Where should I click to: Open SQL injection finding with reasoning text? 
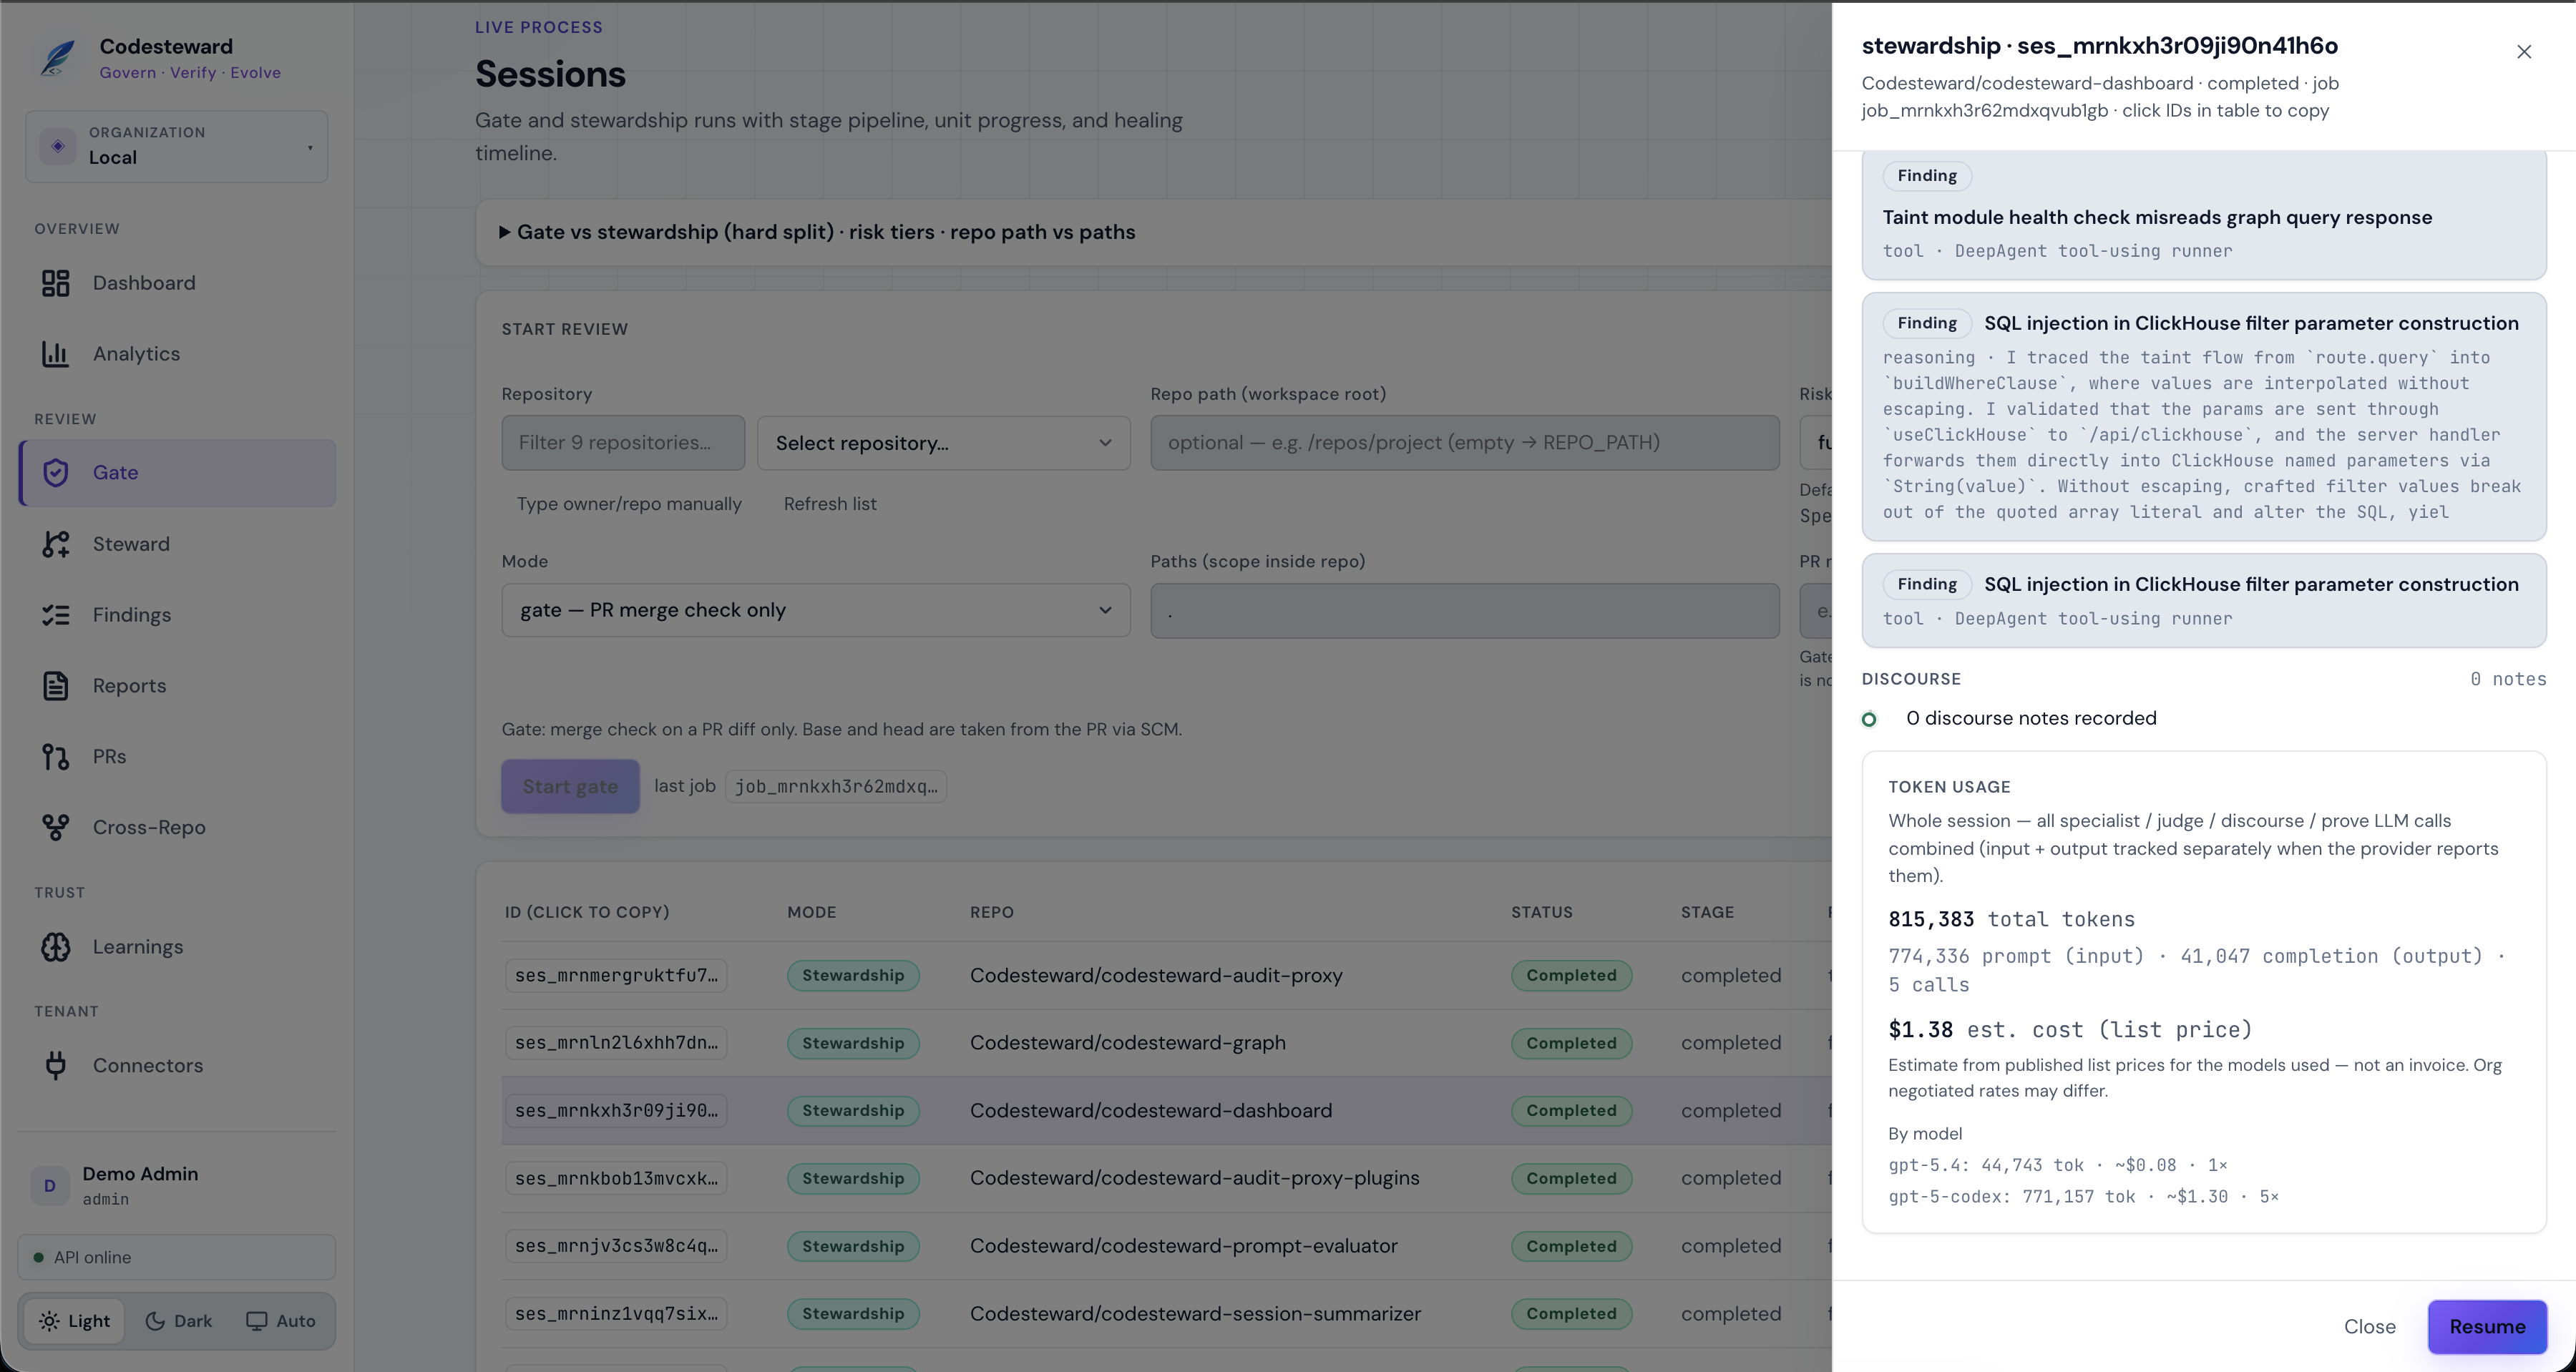(x=2204, y=417)
